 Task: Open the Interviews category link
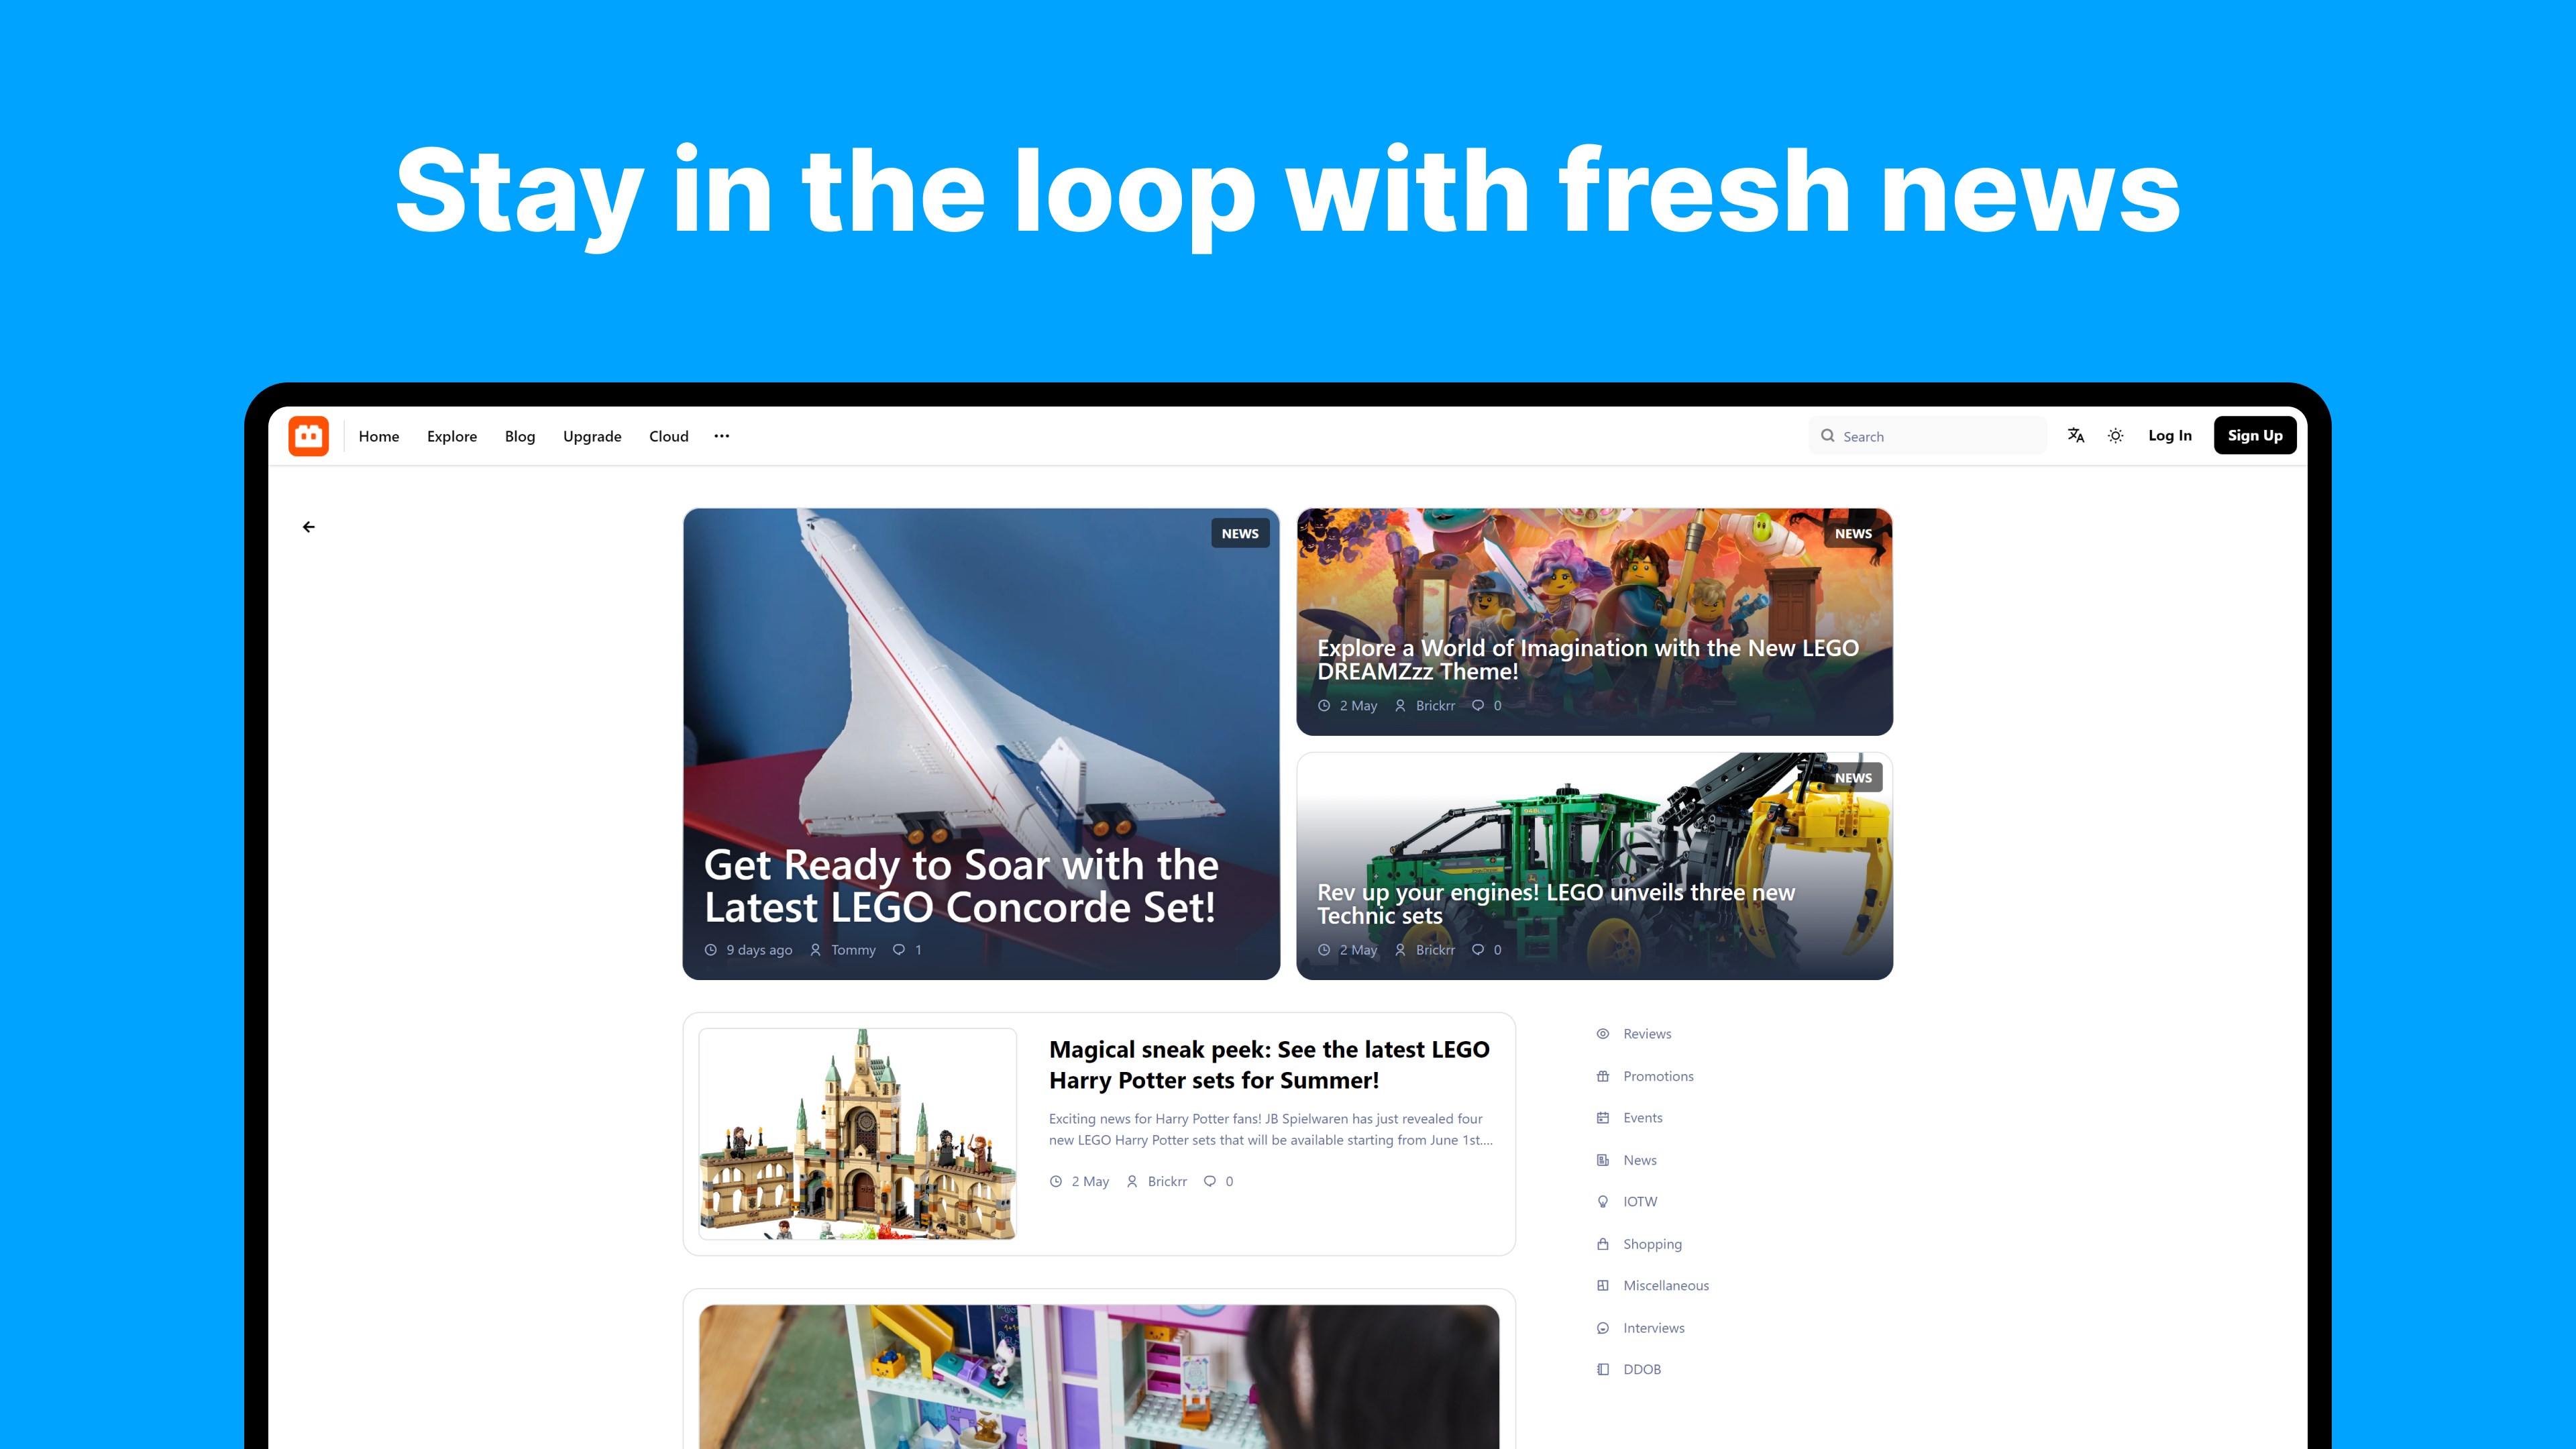1654,1328
